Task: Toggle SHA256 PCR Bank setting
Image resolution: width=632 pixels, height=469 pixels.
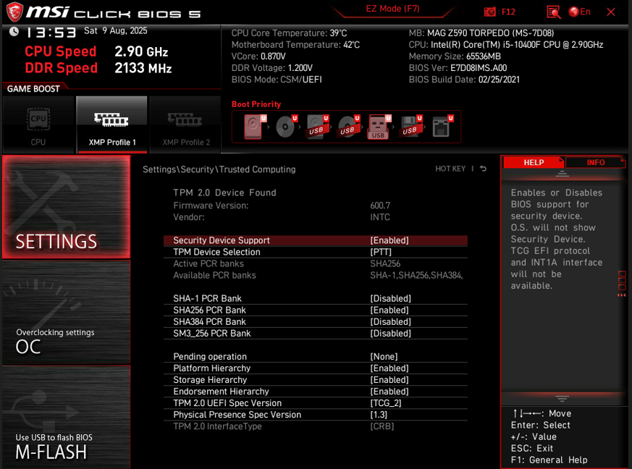Action: pyautogui.click(x=316, y=310)
